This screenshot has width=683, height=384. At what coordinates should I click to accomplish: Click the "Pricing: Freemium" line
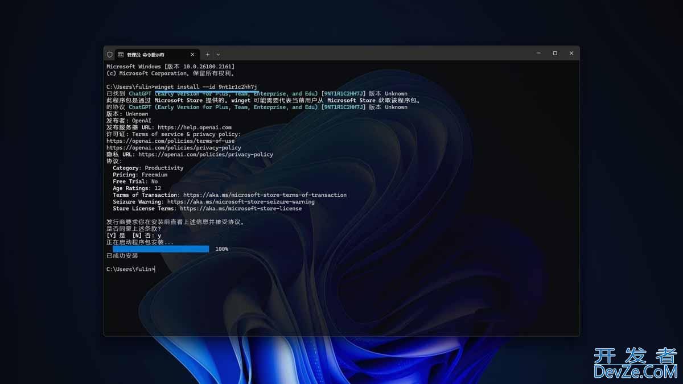click(140, 175)
